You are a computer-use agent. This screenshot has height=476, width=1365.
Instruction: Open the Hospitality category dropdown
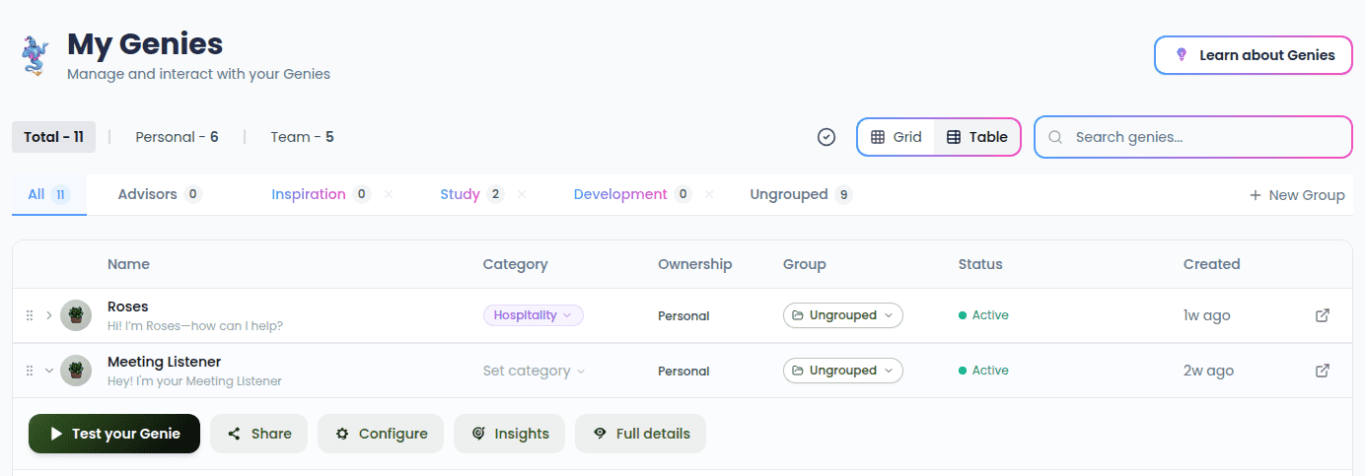pyautogui.click(x=533, y=315)
